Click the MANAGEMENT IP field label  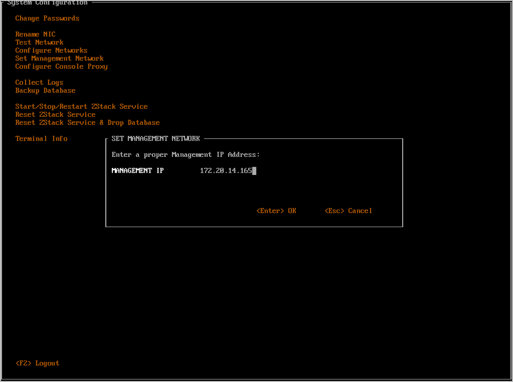click(137, 170)
